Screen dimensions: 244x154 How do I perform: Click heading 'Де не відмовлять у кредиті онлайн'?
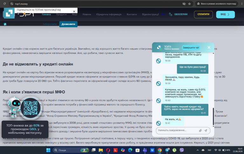tap(38, 64)
